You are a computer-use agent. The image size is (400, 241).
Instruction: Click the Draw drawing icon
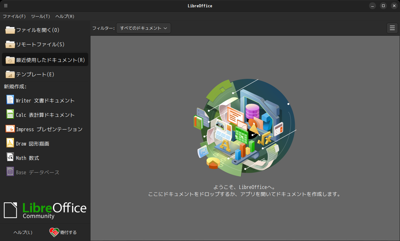10,143
